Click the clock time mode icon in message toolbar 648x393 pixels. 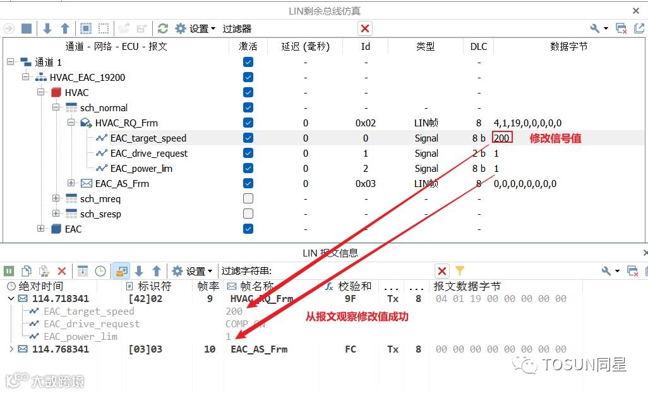(100, 271)
